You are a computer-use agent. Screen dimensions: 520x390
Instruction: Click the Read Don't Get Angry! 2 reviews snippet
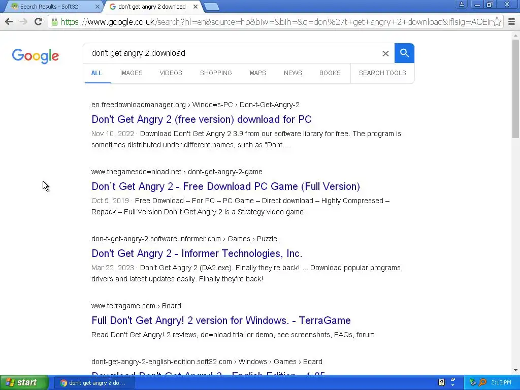[x=234, y=335]
